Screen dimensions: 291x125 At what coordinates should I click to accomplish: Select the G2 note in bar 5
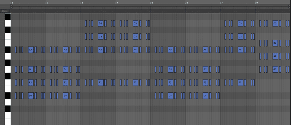pos(171,69)
